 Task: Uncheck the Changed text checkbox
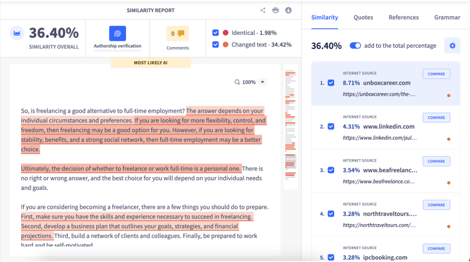pos(215,45)
